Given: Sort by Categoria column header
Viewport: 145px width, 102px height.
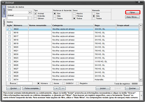Looking at the screenshot, I should [x=73, y=25].
